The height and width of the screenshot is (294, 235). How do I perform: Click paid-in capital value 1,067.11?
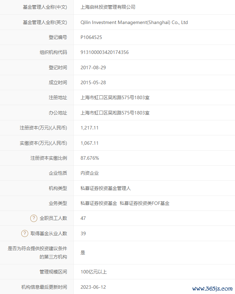[89, 143]
